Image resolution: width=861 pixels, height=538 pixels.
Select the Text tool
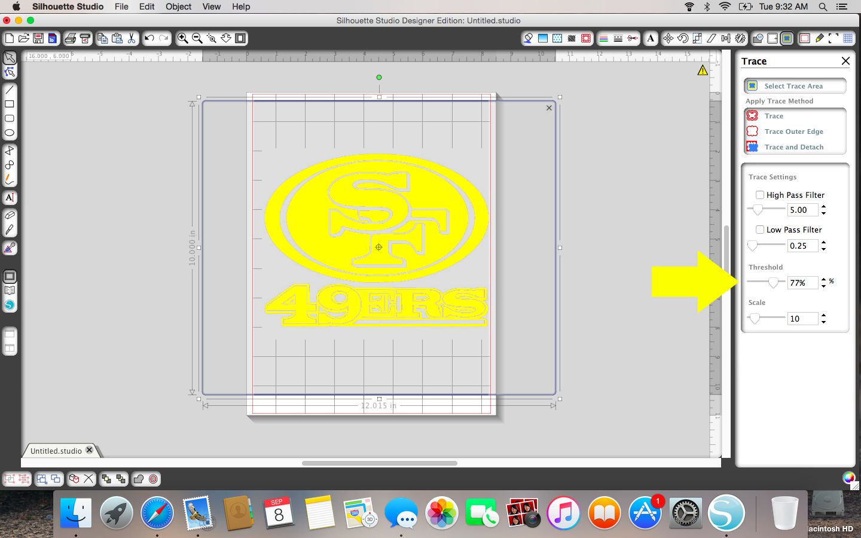[10, 197]
